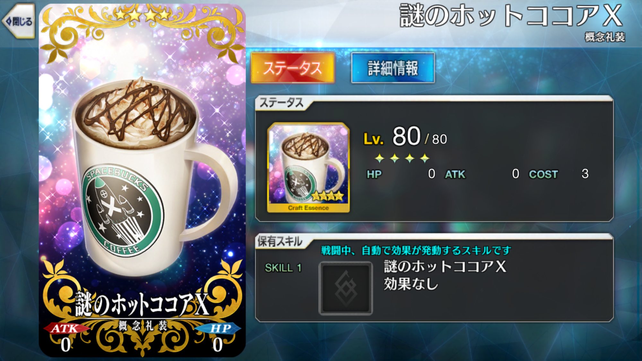Click the 効果なし skill description
Screen dimensions: 642x361
411,284
